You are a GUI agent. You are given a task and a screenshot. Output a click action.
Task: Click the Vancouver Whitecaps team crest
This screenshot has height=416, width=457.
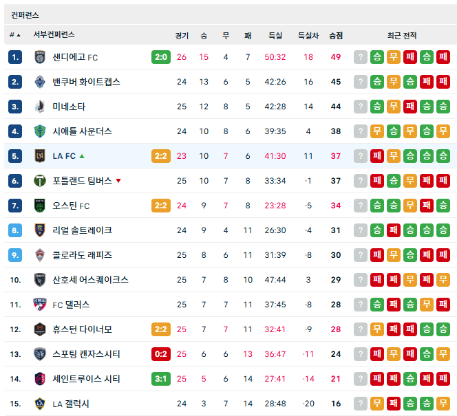click(40, 82)
